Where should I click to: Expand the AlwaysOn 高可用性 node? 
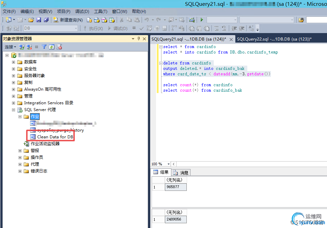pyautogui.click(x=14, y=89)
